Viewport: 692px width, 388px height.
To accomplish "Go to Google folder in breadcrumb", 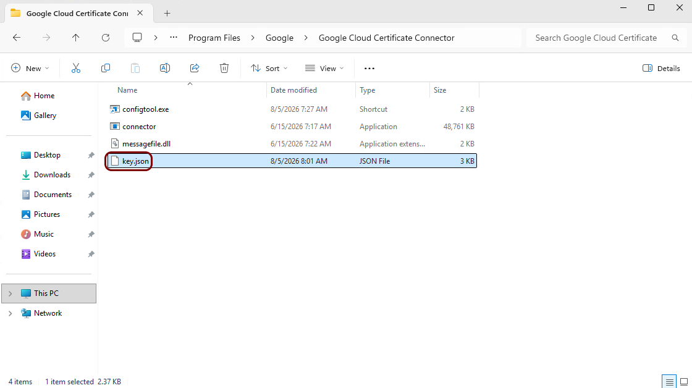I will tap(279, 38).
